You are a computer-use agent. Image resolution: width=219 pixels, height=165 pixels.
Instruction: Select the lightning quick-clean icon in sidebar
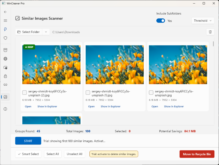[5, 29]
